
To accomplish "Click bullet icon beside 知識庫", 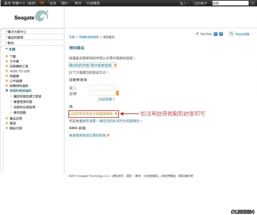I will [7, 76].
